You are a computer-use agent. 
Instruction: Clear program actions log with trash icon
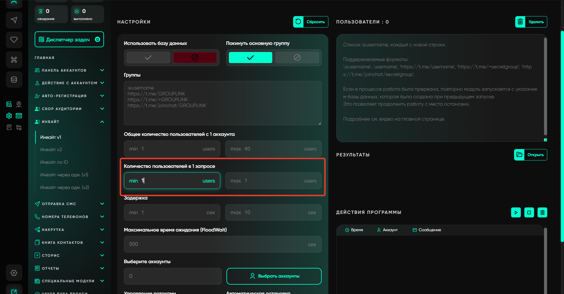(542, 212)
